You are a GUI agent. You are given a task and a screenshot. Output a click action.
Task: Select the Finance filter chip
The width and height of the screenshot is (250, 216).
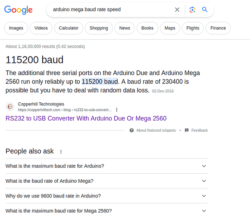[218, 28]
